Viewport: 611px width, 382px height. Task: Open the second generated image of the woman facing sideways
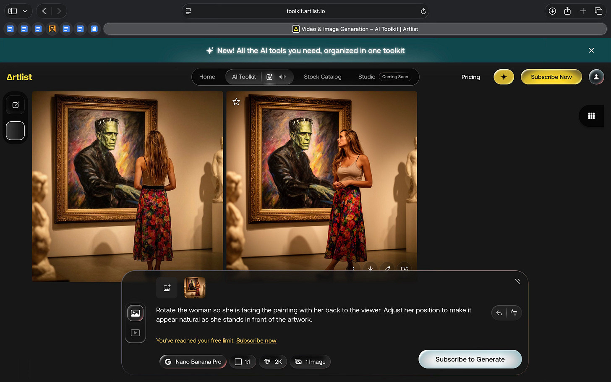pos(321,181)
